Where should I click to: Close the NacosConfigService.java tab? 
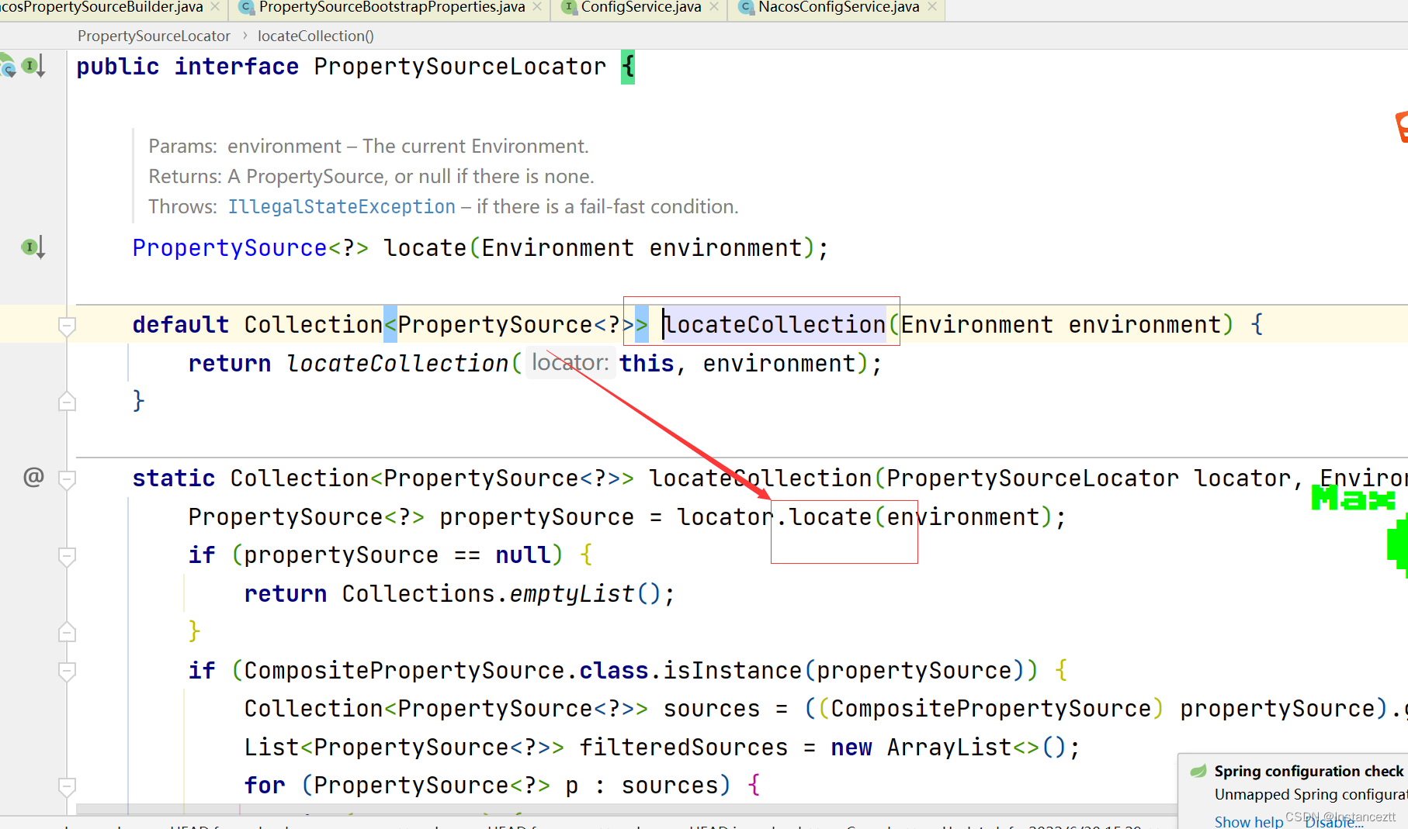932,7
